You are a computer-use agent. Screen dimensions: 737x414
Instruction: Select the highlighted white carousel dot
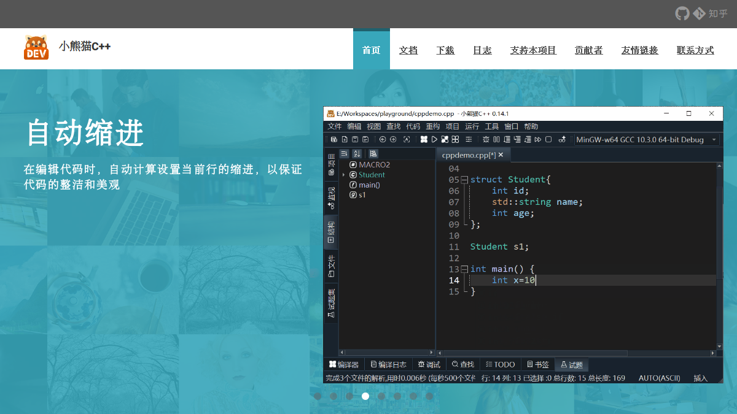(x=365, y=396)
